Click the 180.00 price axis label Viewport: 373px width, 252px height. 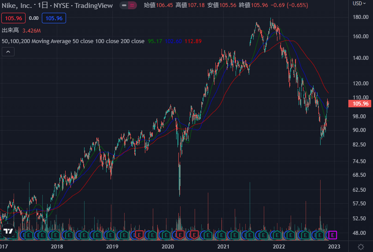pyautogui.click(x=361, y=17)
